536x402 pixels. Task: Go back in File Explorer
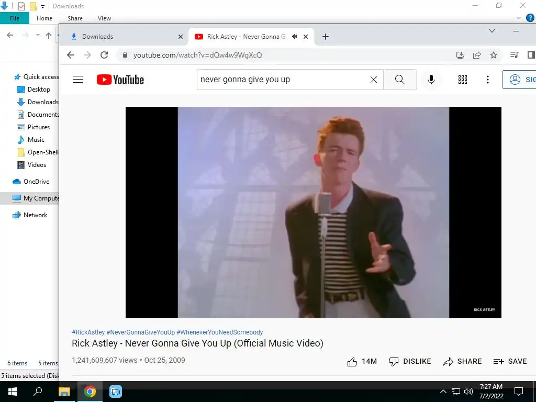tap(10, 35)
